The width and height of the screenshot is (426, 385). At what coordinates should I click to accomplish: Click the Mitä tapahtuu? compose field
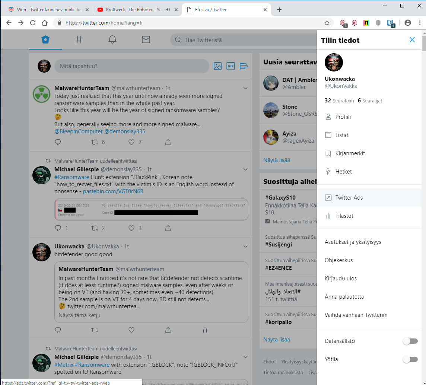pyautogui.click(x=132, y=66)
